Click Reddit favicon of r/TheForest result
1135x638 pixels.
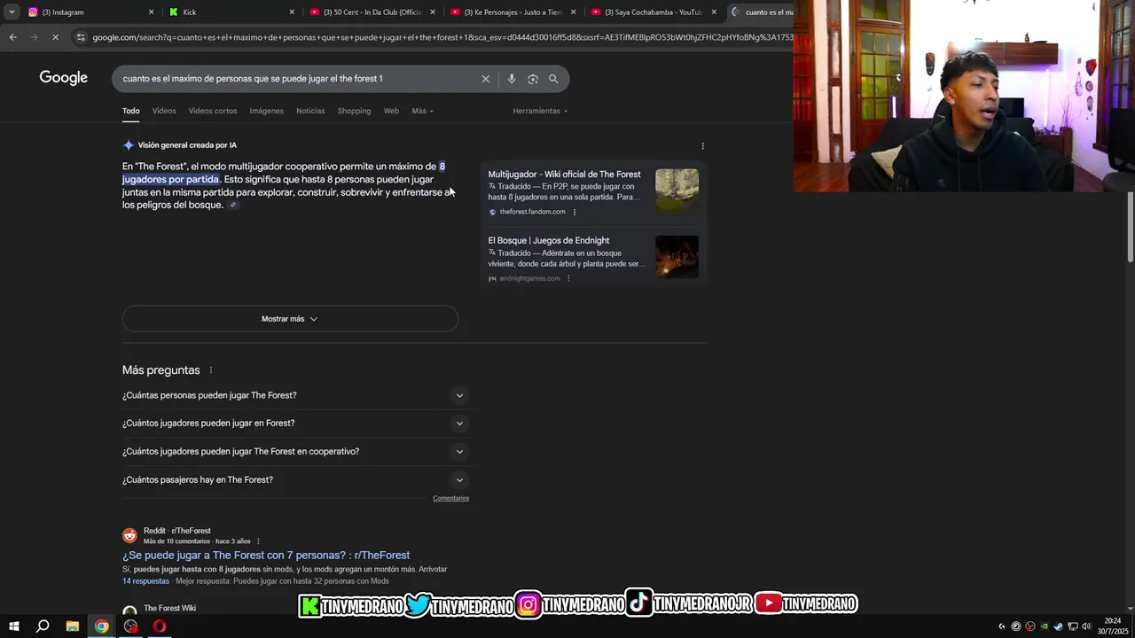click(x=129, y=535)
